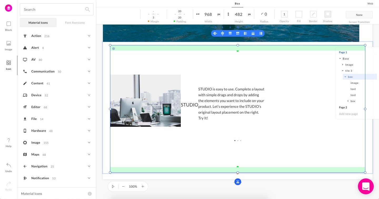Open the Screen Transition dropdown
Viewport: 379px width, 199px height.
tap(359, 15)
